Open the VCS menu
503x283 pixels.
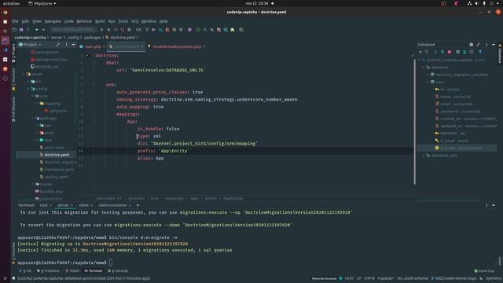pos(134,21)
